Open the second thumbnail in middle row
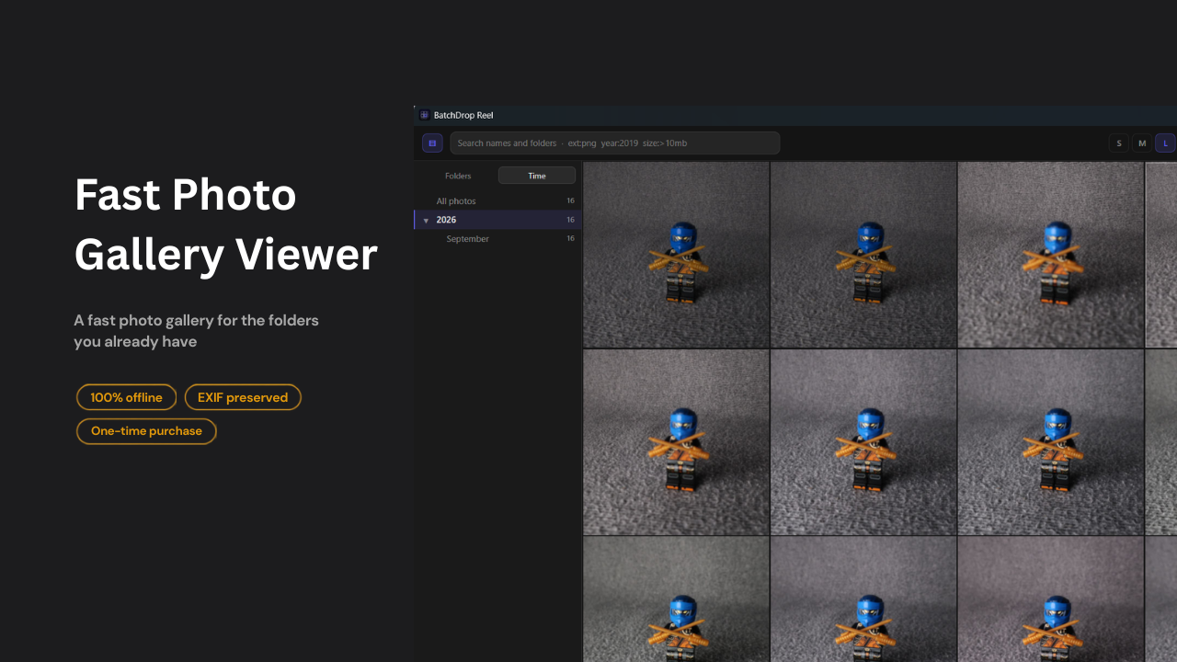Image resolution: width=1177 pixels, height=662 pixels. click(863, 442)
